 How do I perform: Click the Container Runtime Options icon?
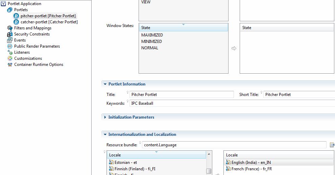click(10, 65)
